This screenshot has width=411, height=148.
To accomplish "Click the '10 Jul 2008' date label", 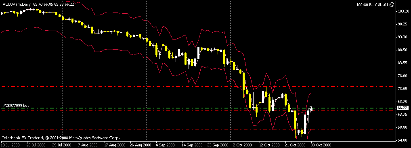I will pos(10,145).
